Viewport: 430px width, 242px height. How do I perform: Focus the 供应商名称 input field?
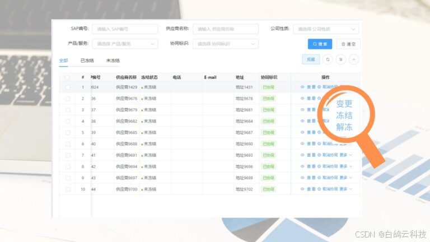tap(226, 29)
